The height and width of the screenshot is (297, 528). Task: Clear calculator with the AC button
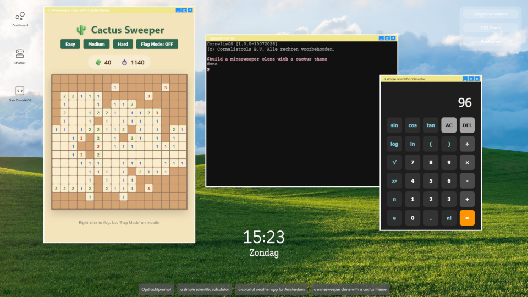pyautogui.click(x=449, y=125)
